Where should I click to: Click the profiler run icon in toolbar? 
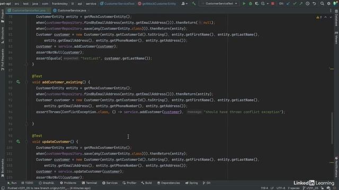click(263, 4)
